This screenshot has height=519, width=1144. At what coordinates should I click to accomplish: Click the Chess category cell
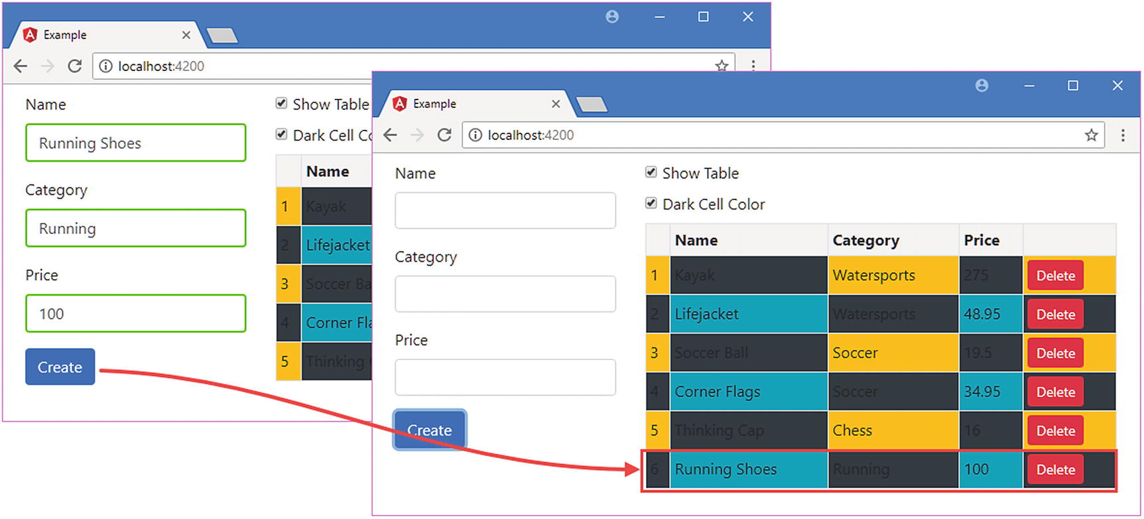pos(893,431)
